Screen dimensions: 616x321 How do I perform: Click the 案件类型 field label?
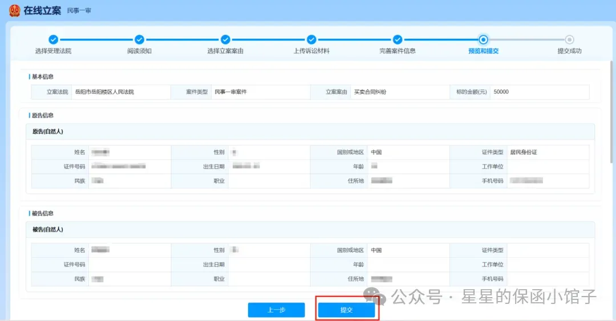tap(197, 92)
